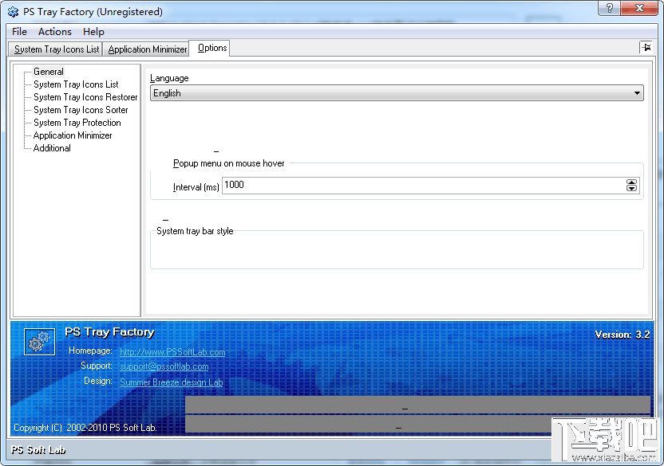Click the Version: 3.2 text

pos(622,335)
